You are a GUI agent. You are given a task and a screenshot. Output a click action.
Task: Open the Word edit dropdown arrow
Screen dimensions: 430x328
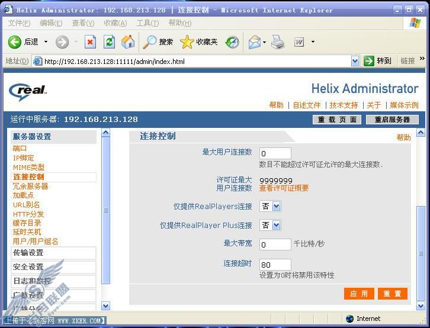click(313, 42)
